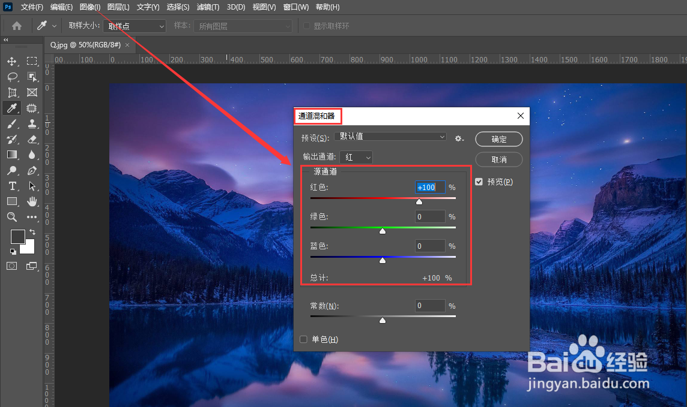Select the Gradient tool

(12, 155)
